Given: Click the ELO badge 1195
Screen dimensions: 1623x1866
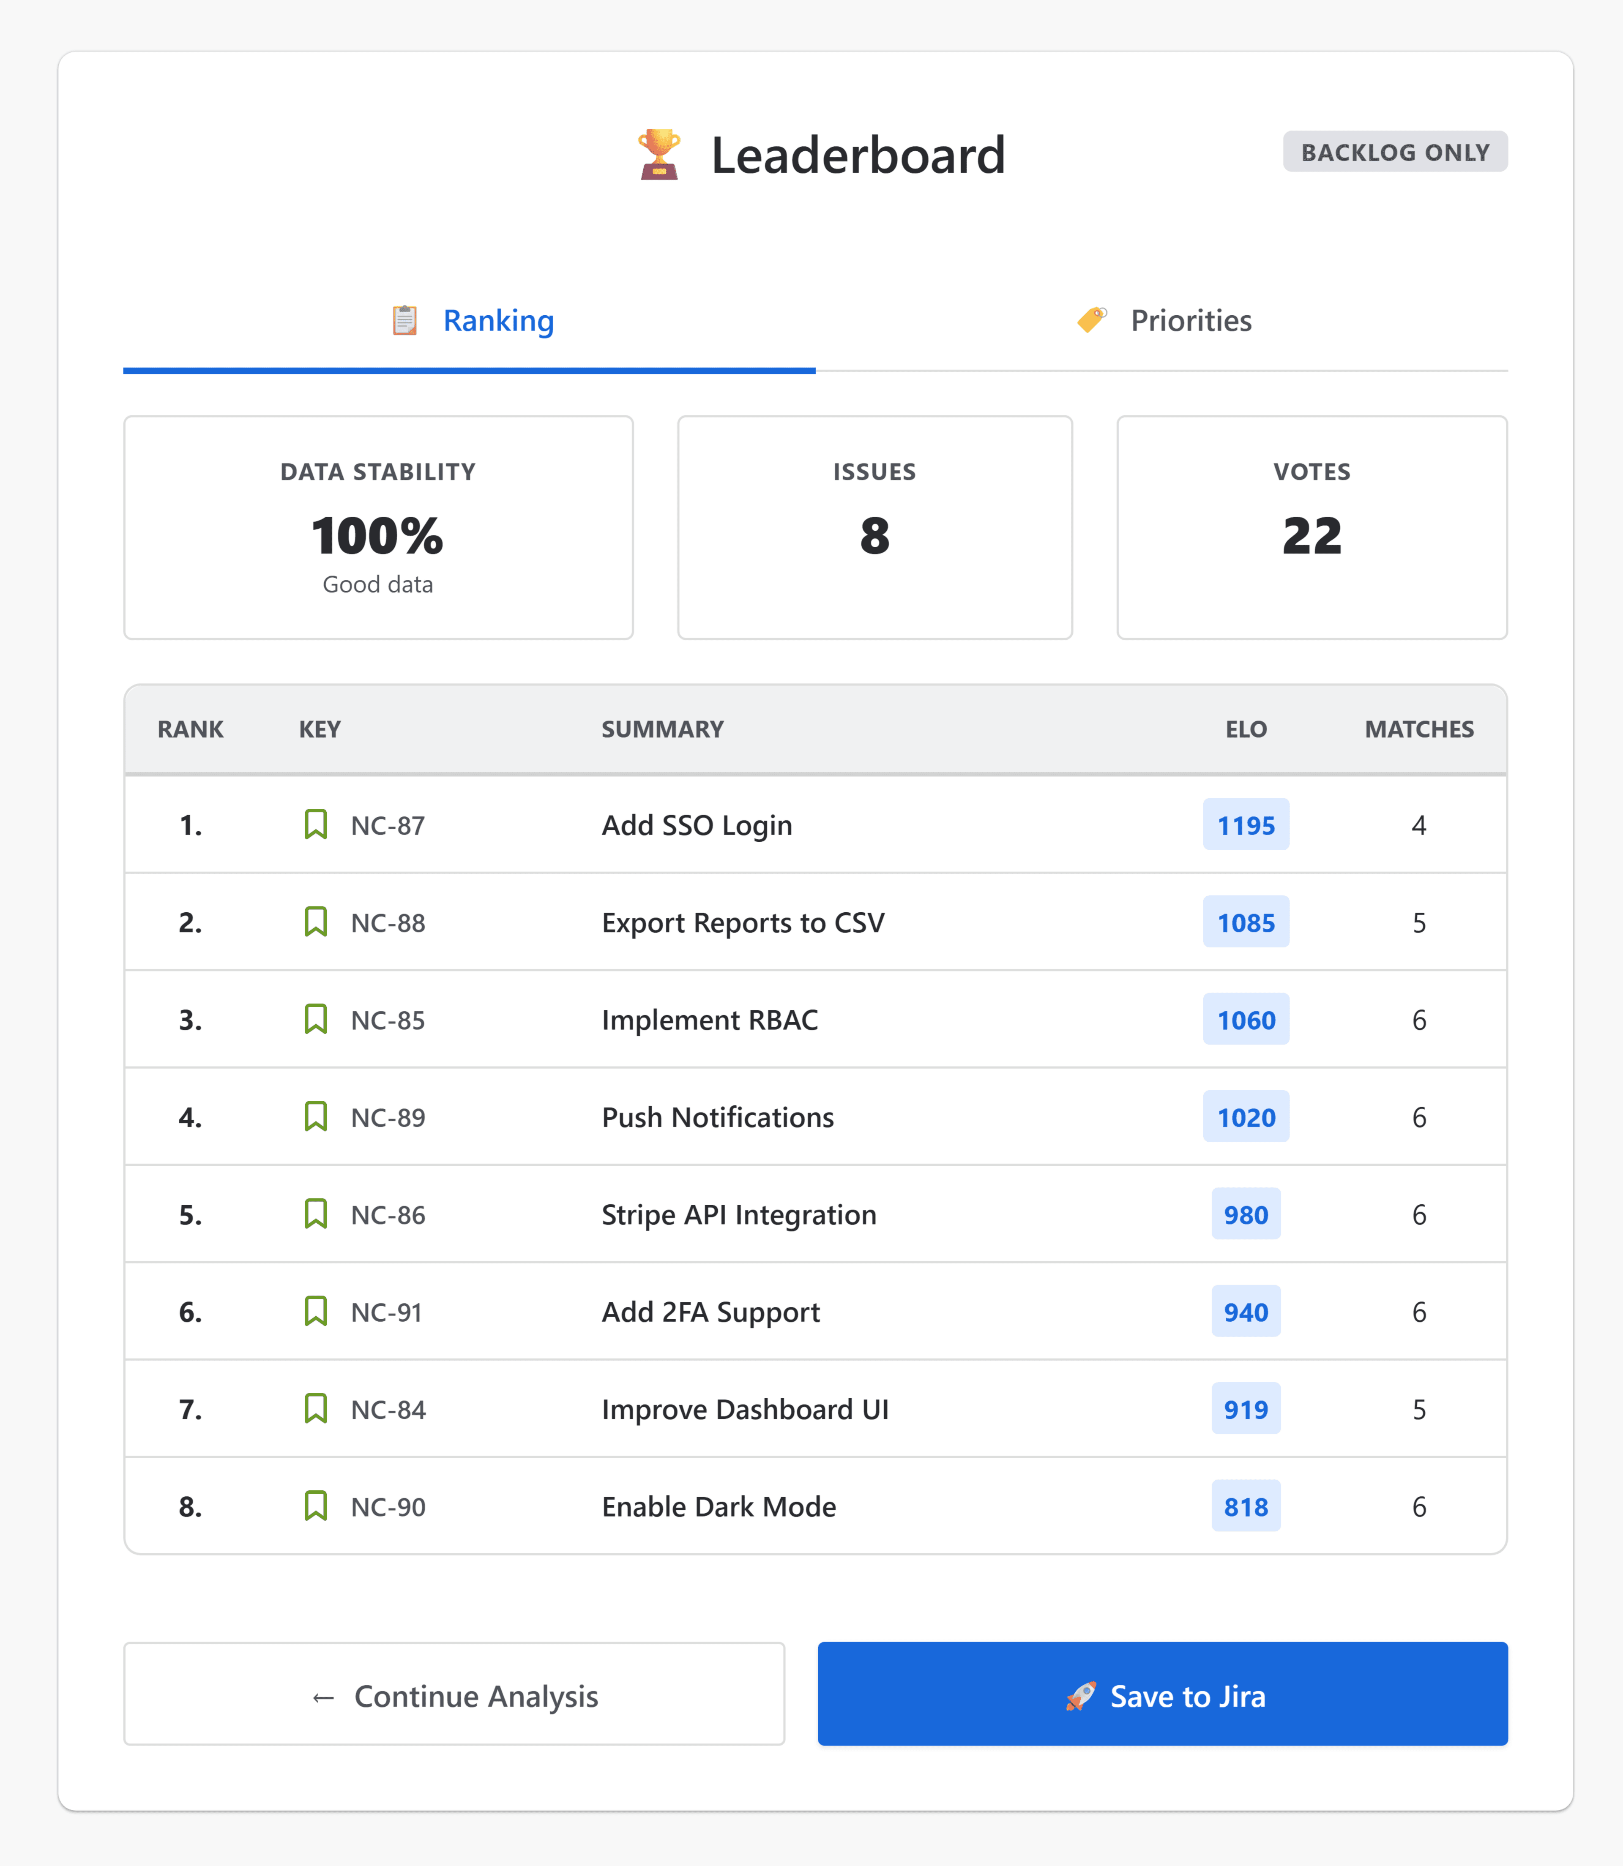Looking at the screenshot, I should click(1246, 825).
